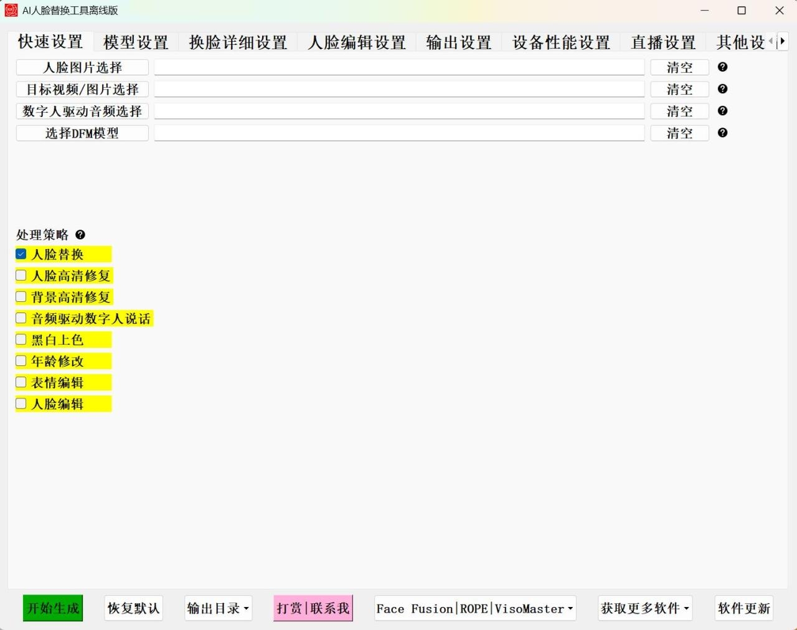Clear the target video/image path with 清空
The width and height of the screenshot is (797, 630).
pyautogui.click(x=679, y=89)
